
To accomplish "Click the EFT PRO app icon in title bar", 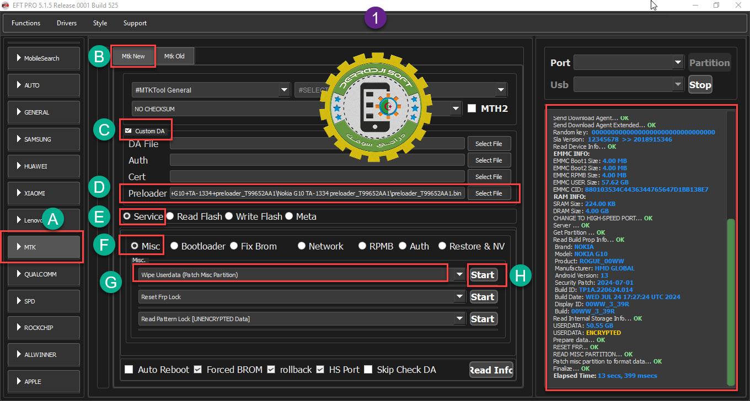I will point(6,6).
